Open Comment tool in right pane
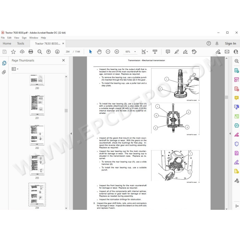The height and width of the screenshot is (240, 240). coord(237,98)
